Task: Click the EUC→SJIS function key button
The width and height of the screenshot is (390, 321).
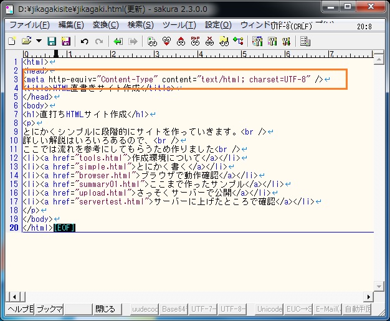Action: (298, 309)
